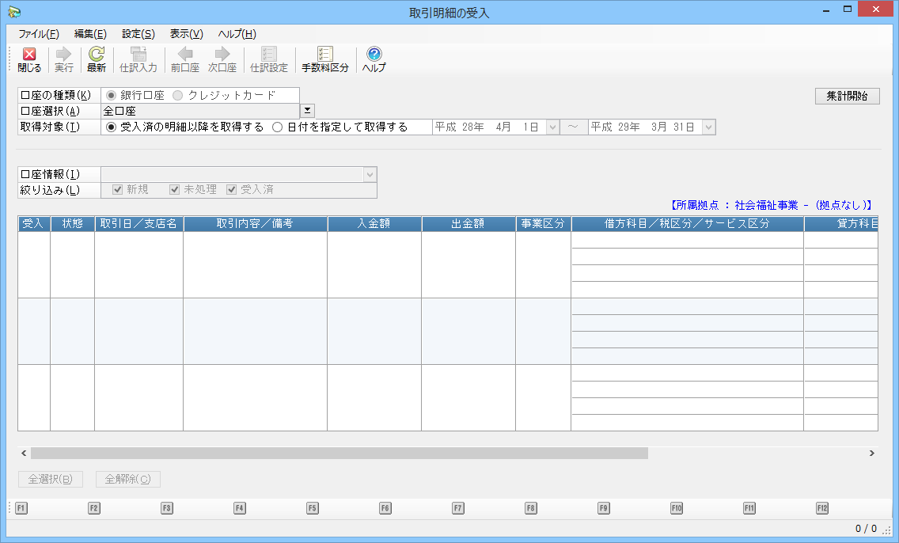Go to previous account with 前口座
Viewport: 899px width, 543px height.
(185, 59)
